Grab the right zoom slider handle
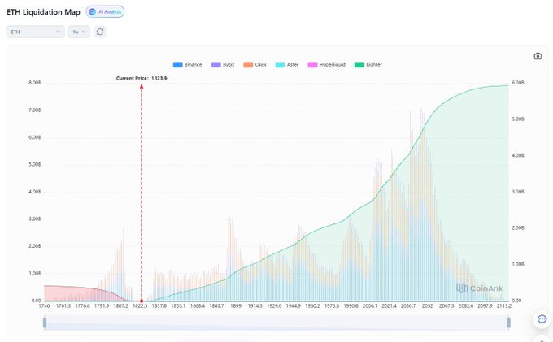 (508, 322)
